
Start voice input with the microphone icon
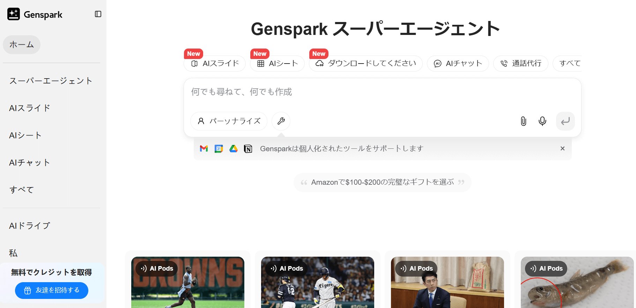[542, 121]
